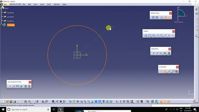Choose the Chamfer tool in Operation toolbar
The height and width of the screenshot is (112, 199).
pos(158,54)
